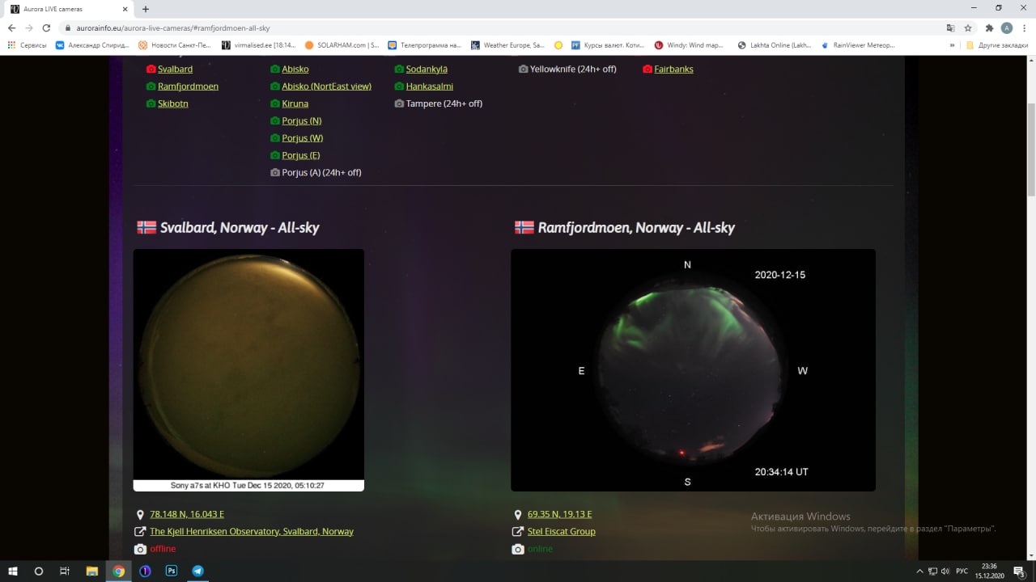Open the SOLARHAM.com bookmark
Viewport: 1036px width, 582px height.
[x=342, y=45]
